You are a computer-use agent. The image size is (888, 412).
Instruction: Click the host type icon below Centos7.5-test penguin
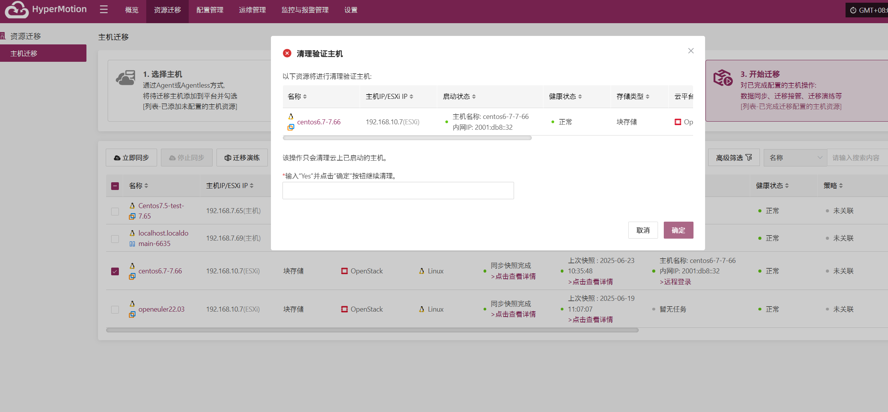click(132, 216)
